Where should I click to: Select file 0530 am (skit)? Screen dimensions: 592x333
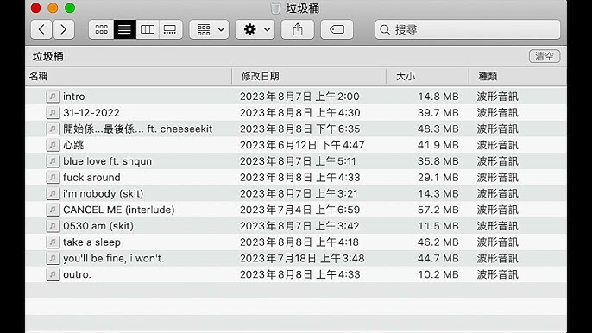pos(98,226)
